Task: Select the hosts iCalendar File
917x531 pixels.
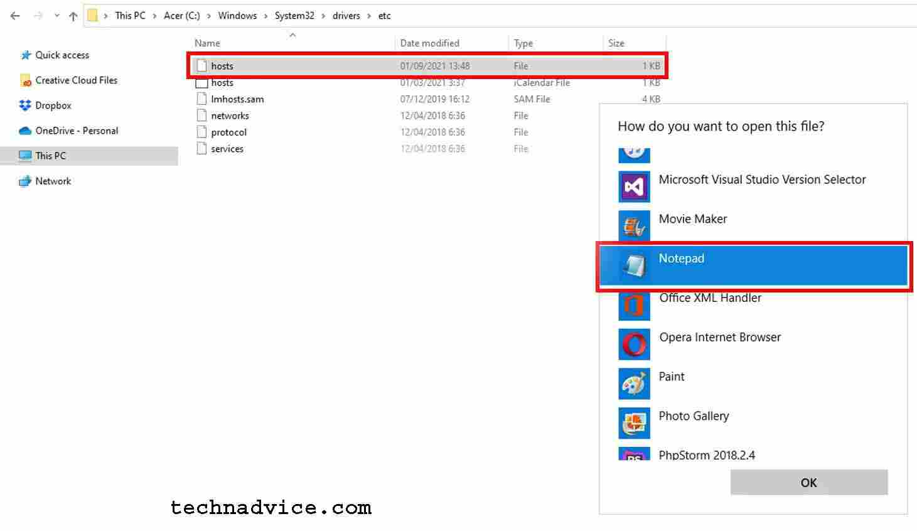Action: [x=427, y=83]
